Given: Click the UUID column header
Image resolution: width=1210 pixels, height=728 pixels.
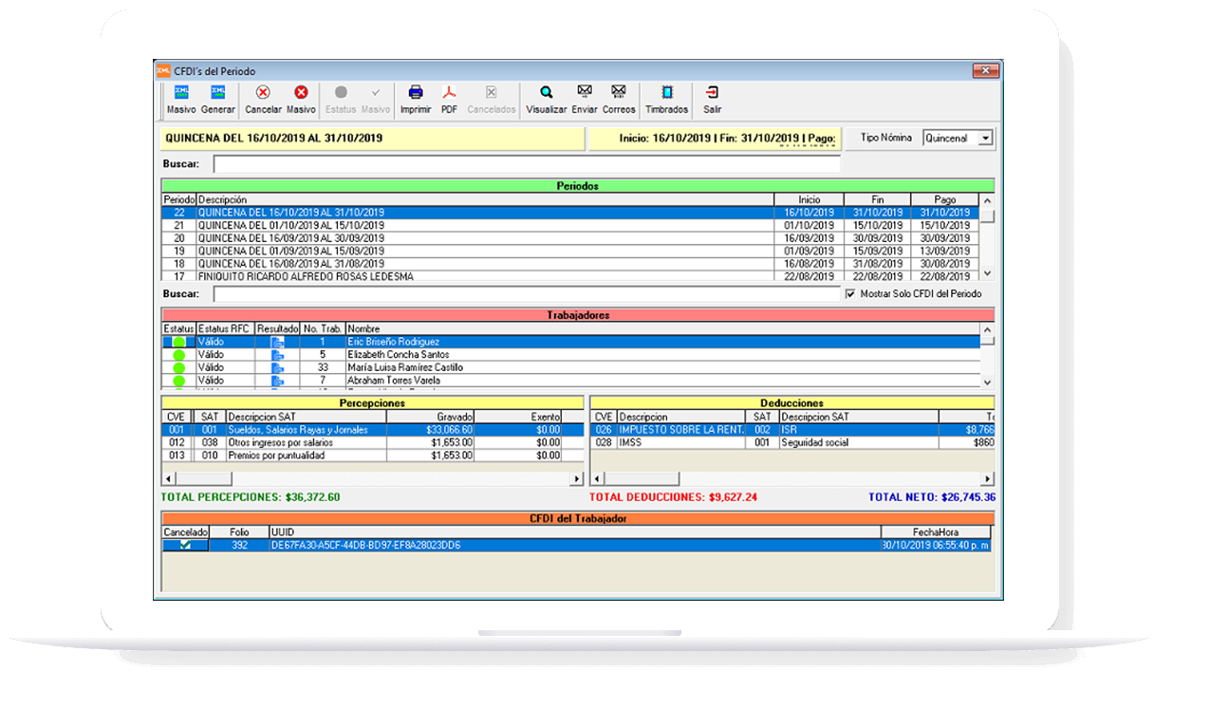Looking at the screenshot, I should [x=575, y=532].
